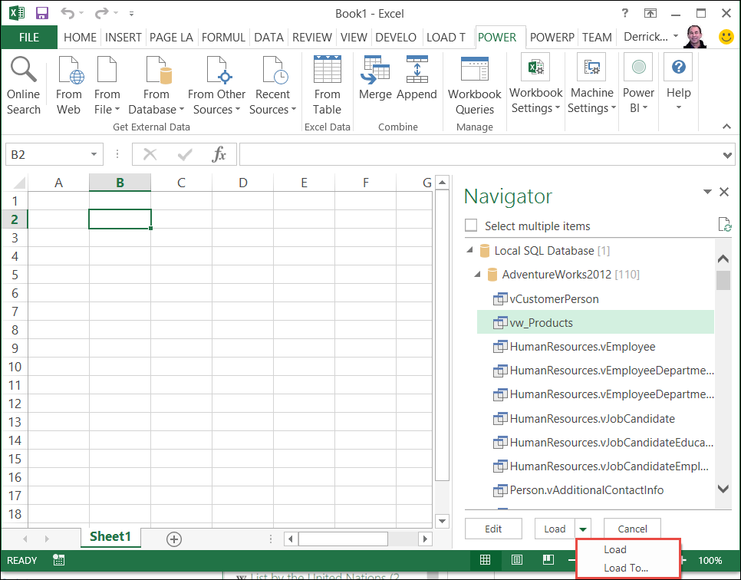Image resolution: width=741 pixels, height=580 pixels.
Task: Click the Load button in Navigator
Action: (x=555, y=529)
